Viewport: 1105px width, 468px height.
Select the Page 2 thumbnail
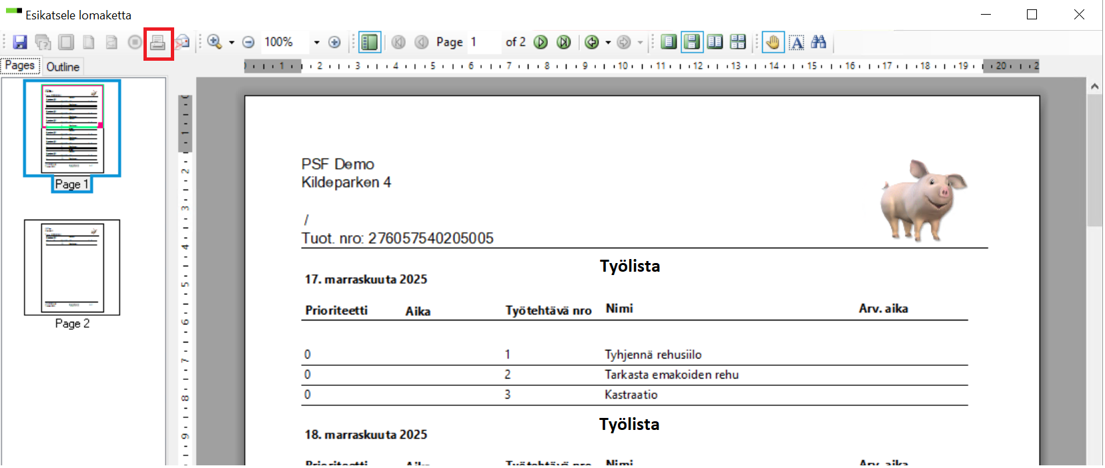click(72, 267)
